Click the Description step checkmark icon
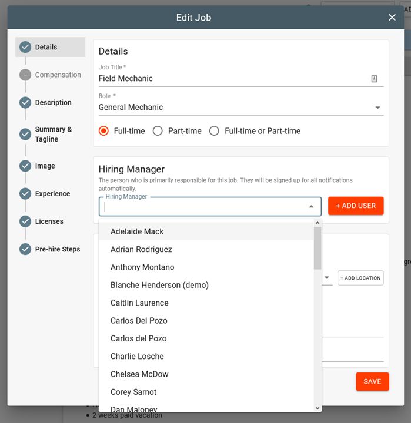The width and height of the screenshot is (411, 423). (x=25, y=102)
